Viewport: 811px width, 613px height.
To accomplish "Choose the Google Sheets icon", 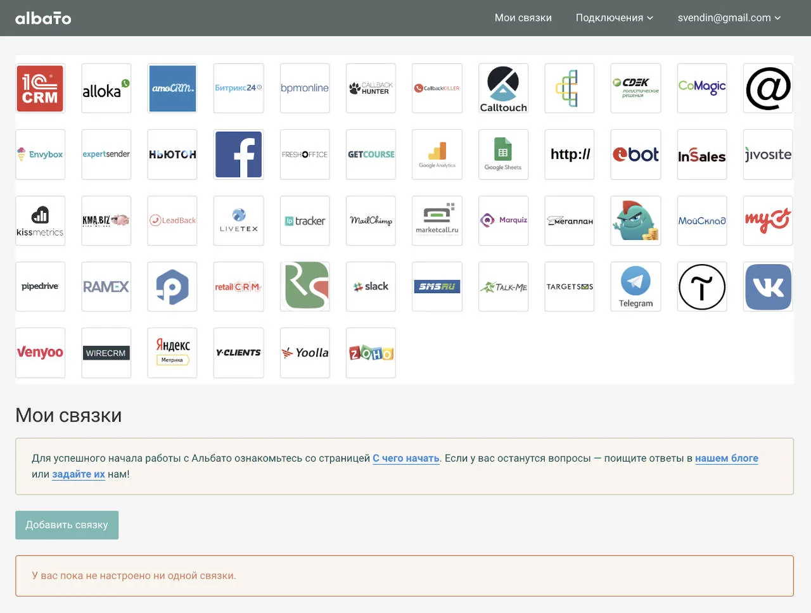I will click(x=503, y=155).
